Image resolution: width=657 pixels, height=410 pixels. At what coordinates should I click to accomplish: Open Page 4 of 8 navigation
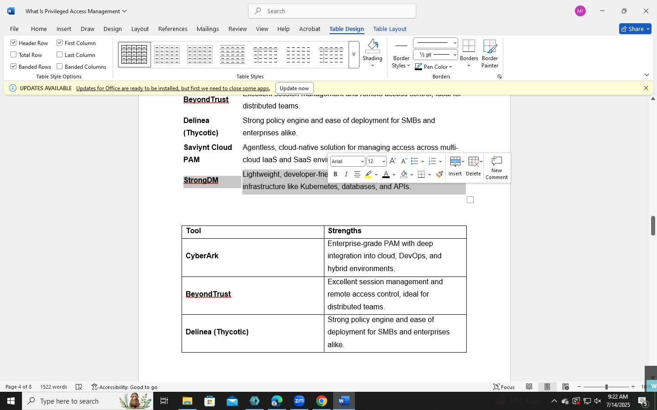(19, 387)
